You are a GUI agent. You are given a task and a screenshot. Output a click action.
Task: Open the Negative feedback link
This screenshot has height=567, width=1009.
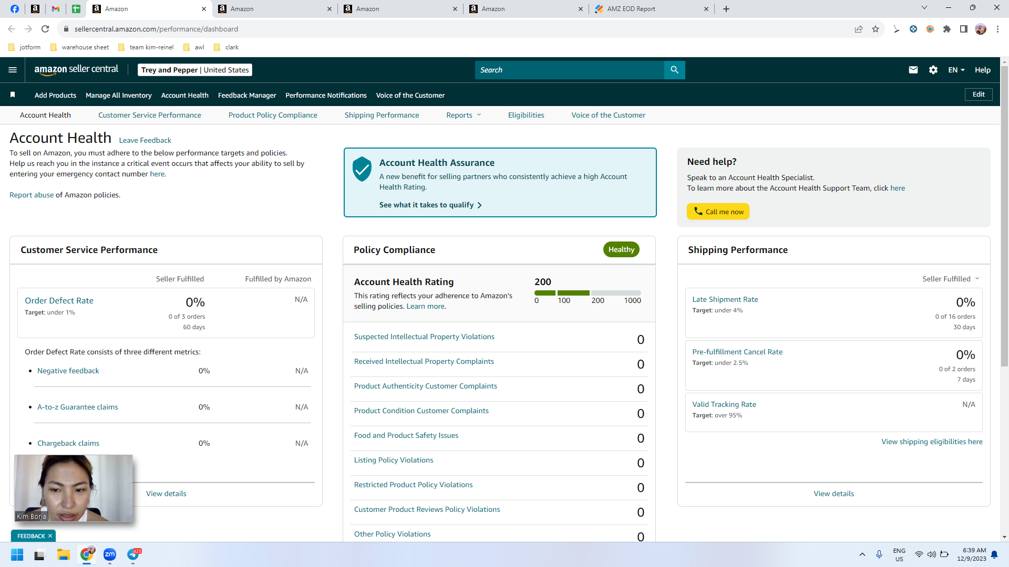point(68,371)
